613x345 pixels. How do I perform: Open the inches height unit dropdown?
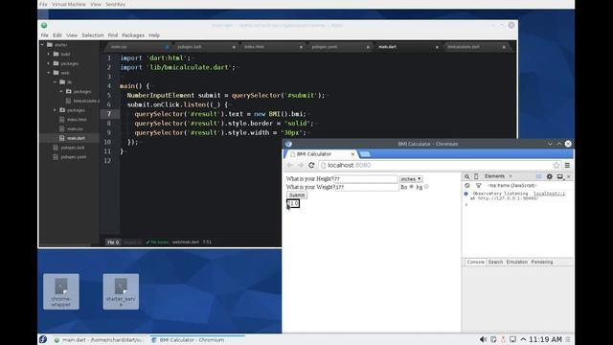[x=411, y=179]
